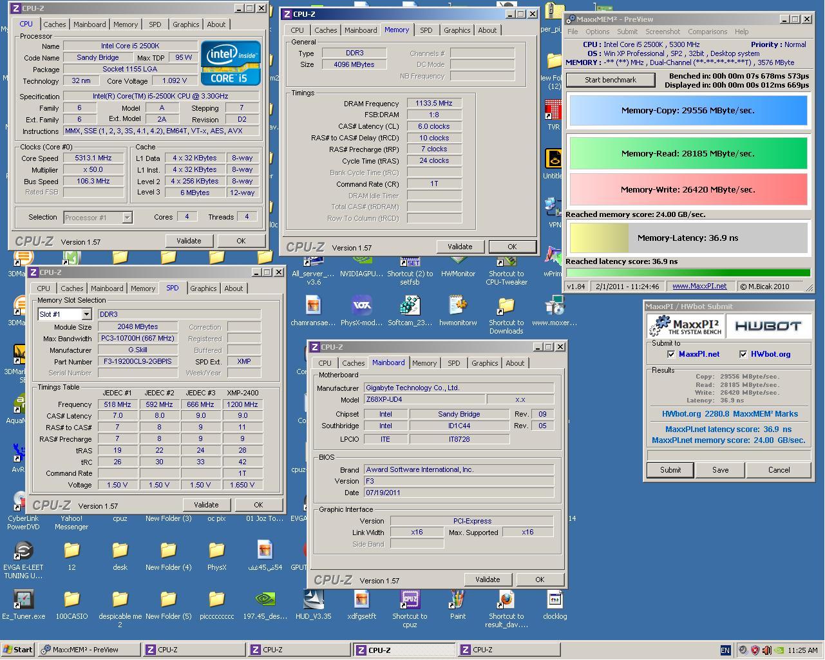
Task: Click OK in the CPU tab window
Action: (241, 241)
